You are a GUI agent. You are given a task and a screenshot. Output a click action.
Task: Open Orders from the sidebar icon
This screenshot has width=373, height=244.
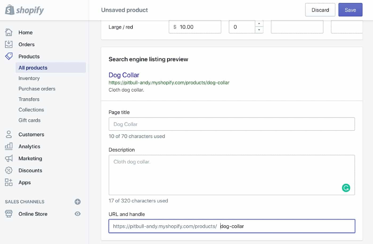click(9, 44)
